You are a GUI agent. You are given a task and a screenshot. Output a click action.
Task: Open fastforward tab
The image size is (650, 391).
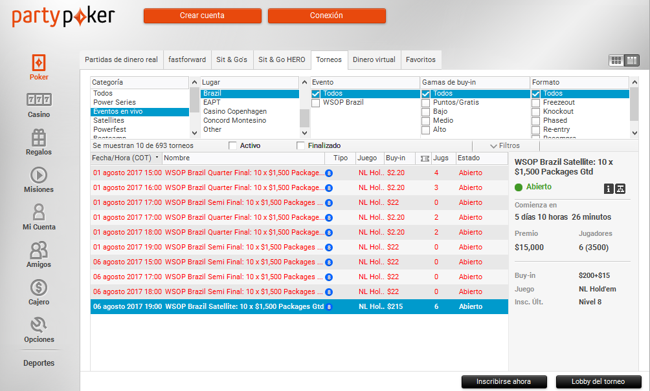pyautogui.click(x=187, y=60)
